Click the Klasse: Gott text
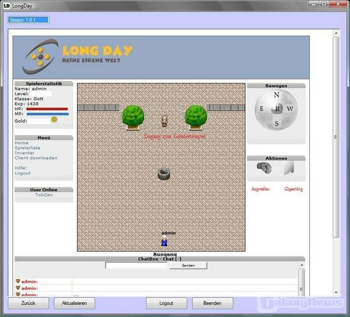The height and width of the screenshot is (317, 350). tap(29, 99)
